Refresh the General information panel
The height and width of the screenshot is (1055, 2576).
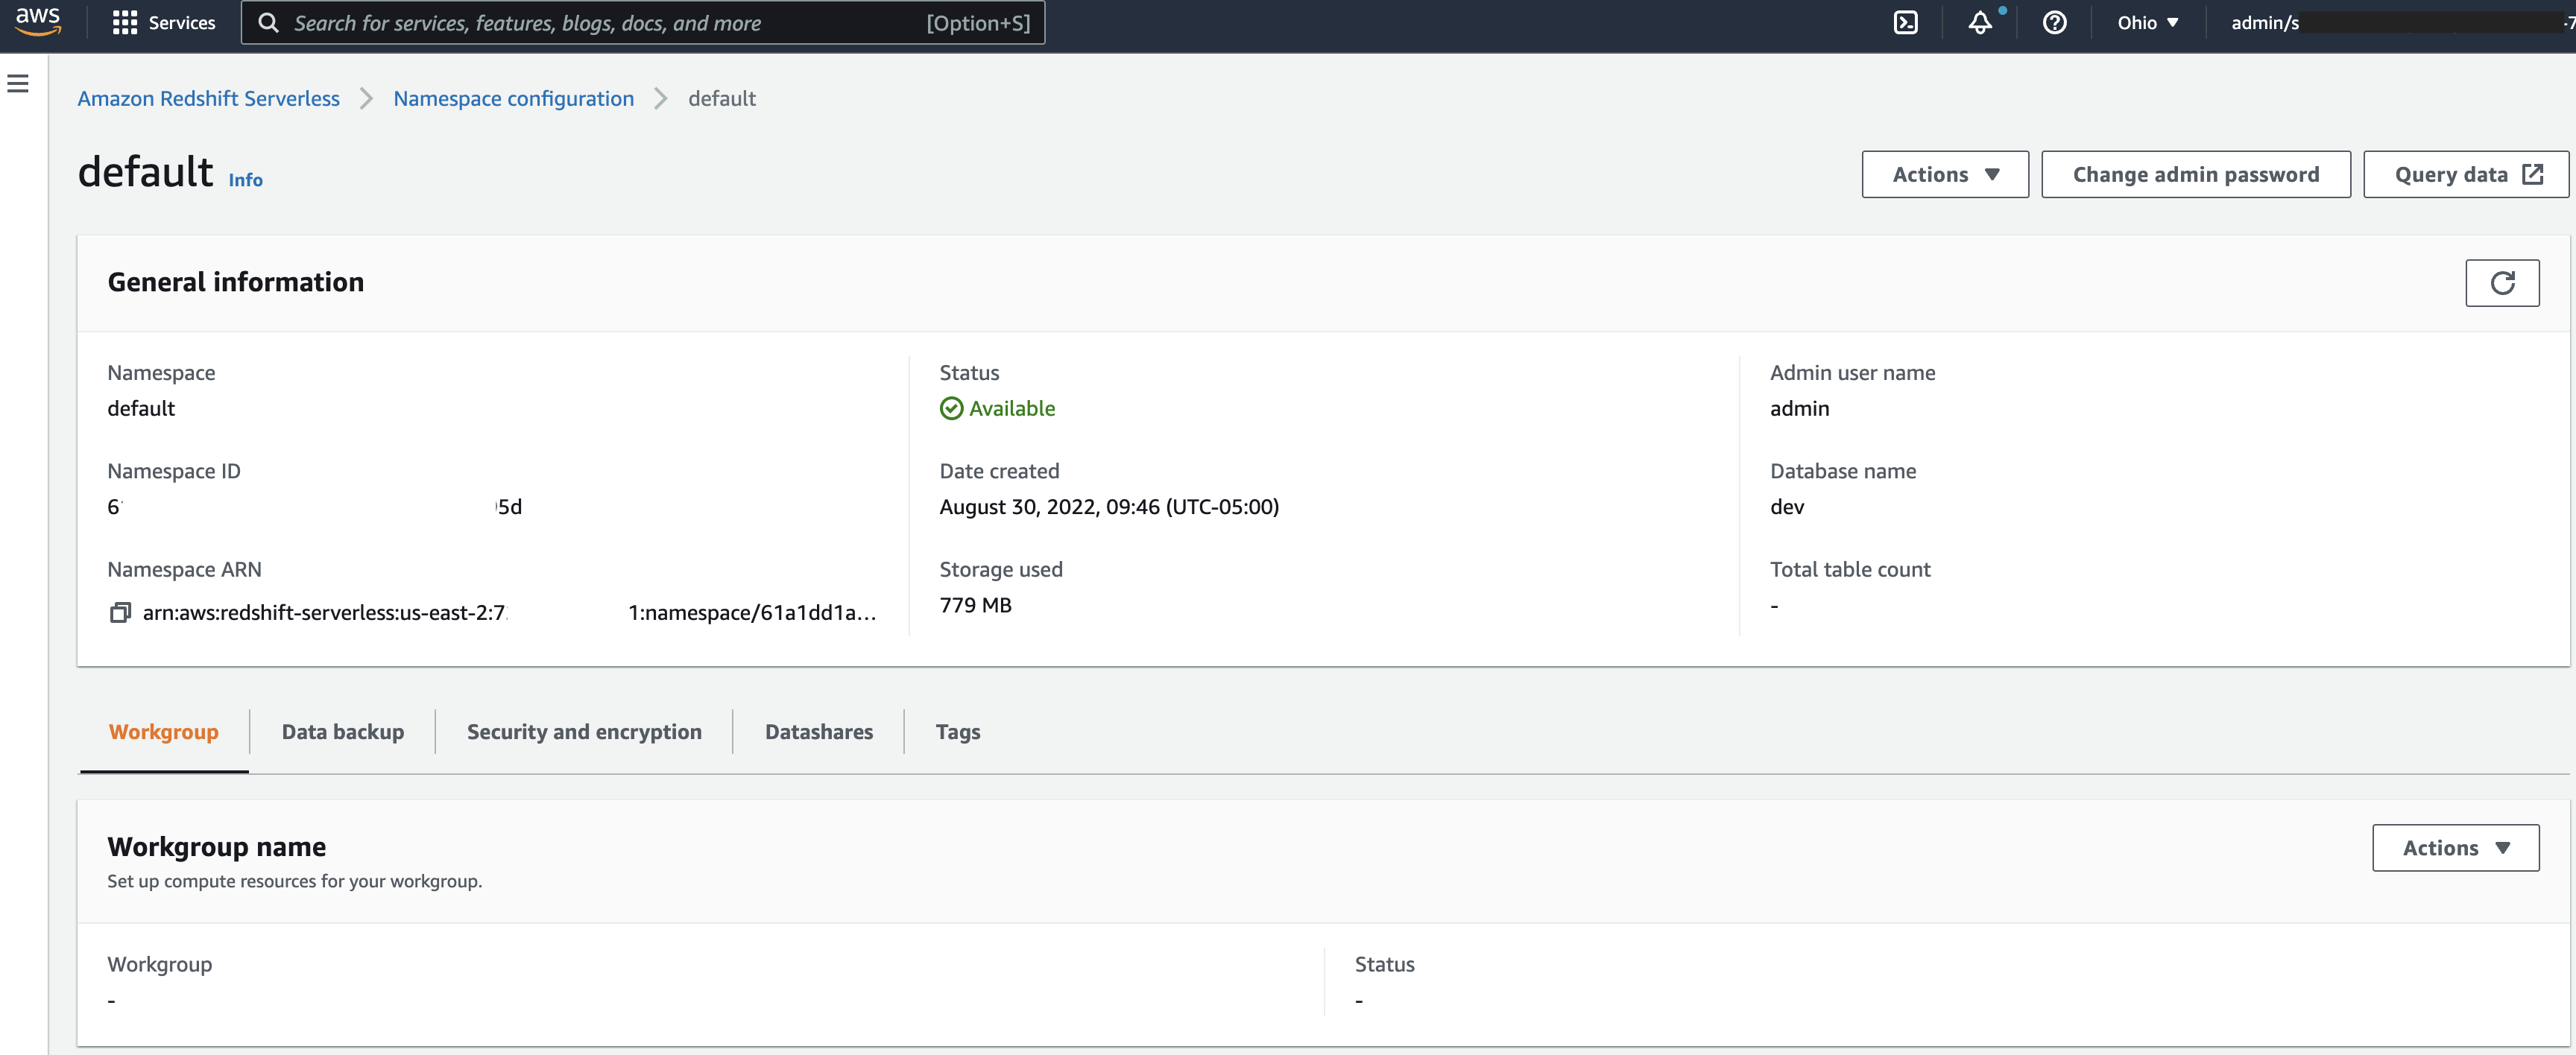pos(2501,283)
